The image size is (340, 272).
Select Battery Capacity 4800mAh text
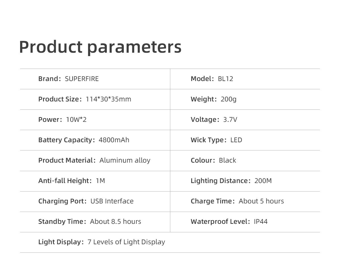(x=84, y=140)
